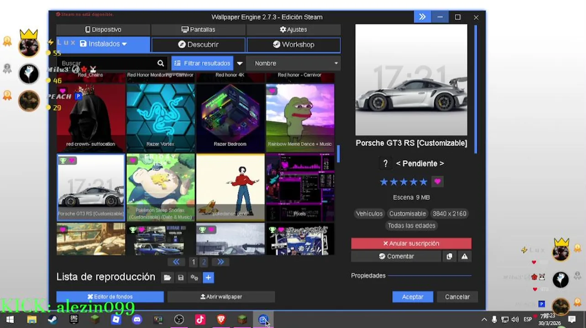Screen dimensions: 586x328
Task: Click the details panel blue scrollbar
Action: tap(476, 89)
